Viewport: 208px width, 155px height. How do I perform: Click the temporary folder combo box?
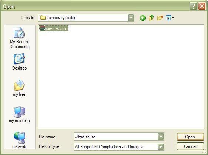(86, 18)
